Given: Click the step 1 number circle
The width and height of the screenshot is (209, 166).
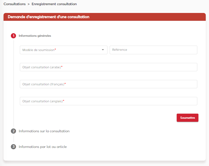Looking at the screenshot, I should (x=14, y=36).
